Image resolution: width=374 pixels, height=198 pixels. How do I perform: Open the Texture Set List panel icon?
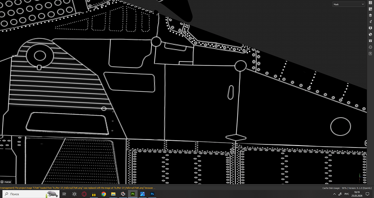click(x=370, y=3)
